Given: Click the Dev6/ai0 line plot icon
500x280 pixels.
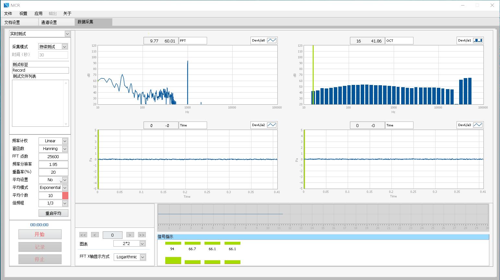Looking at the screenshot, I should coord(272,41).
